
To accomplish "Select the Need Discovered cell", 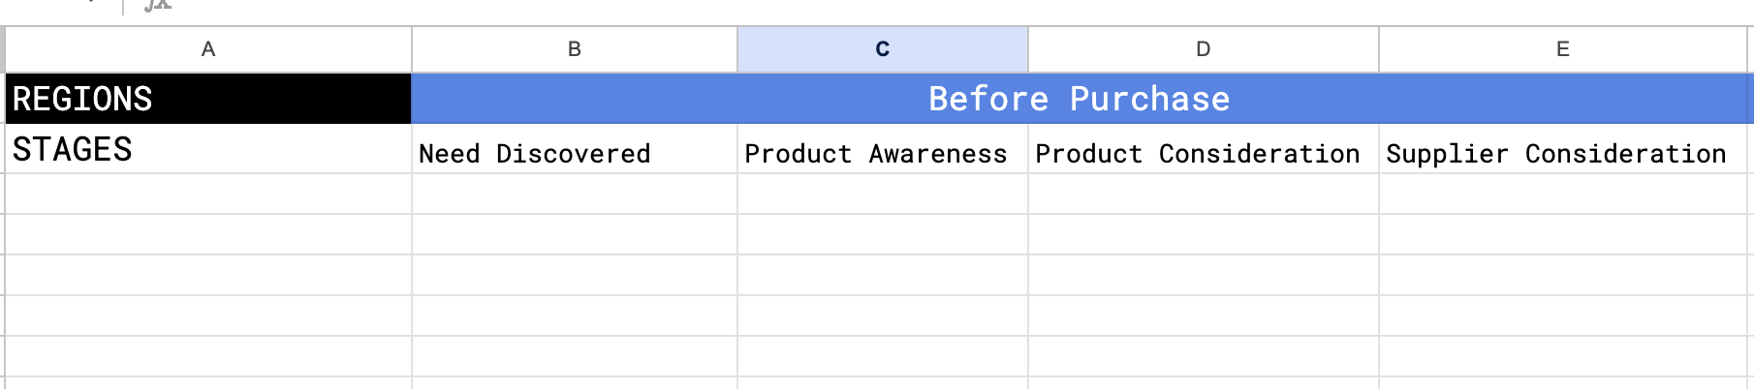I will point(574,152).
